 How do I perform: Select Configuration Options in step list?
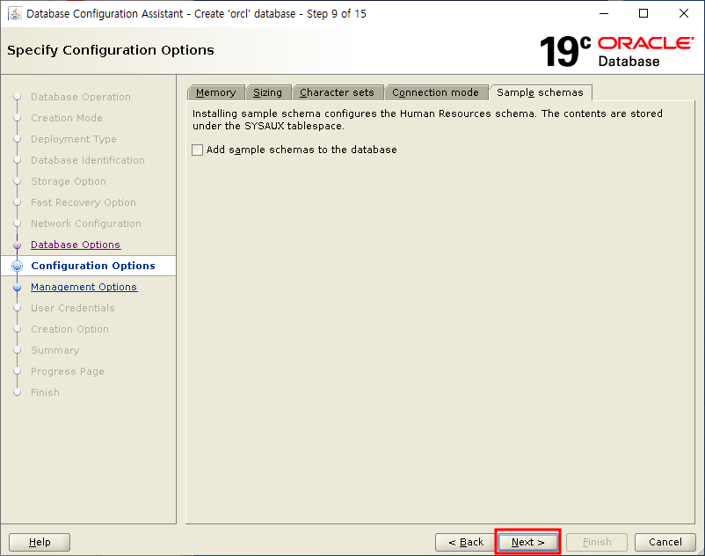(93, 266)
